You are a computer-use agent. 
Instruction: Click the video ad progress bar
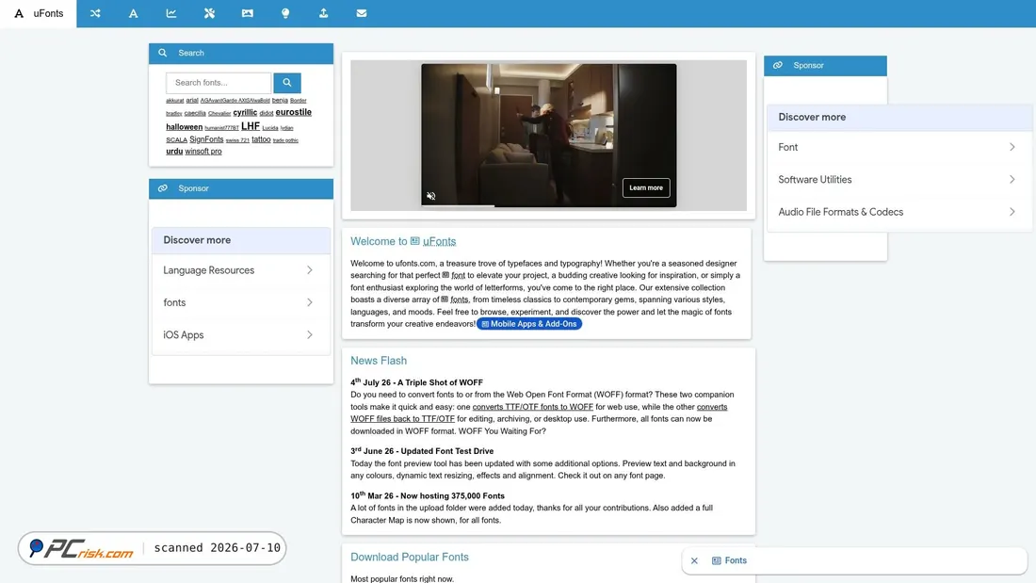(549, 206)
